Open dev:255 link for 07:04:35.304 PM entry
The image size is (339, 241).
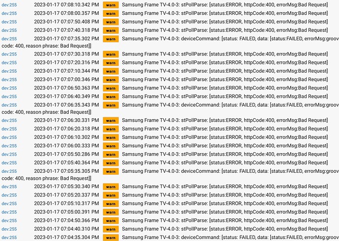[x=9, y=238]
